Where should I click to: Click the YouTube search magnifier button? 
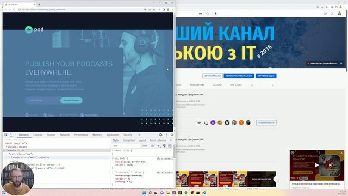208,14
